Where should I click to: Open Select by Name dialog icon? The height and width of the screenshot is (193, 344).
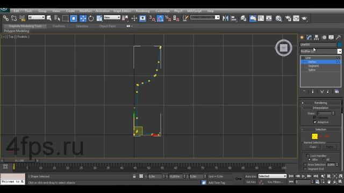click(x=57, y=18)
